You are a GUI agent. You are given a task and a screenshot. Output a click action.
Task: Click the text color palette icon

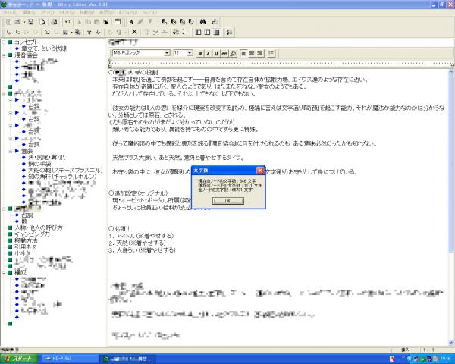[234, 53]
